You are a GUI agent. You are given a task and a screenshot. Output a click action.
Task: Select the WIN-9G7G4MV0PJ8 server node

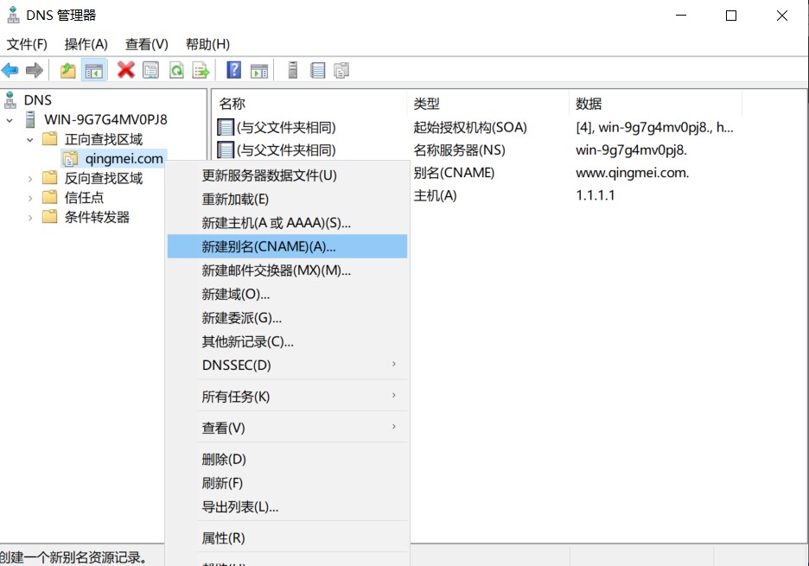point(105,119)
